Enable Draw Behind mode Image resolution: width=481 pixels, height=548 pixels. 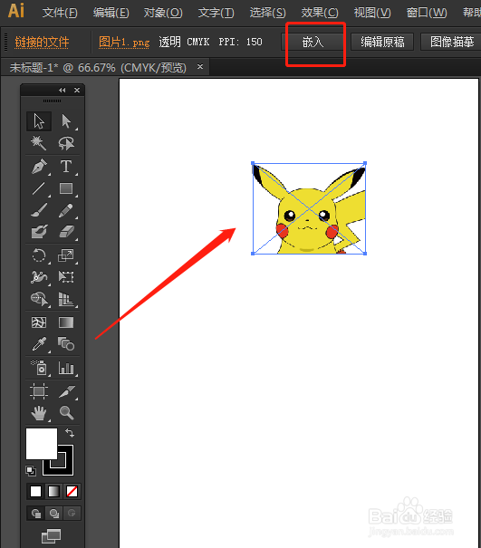point(53,513)
